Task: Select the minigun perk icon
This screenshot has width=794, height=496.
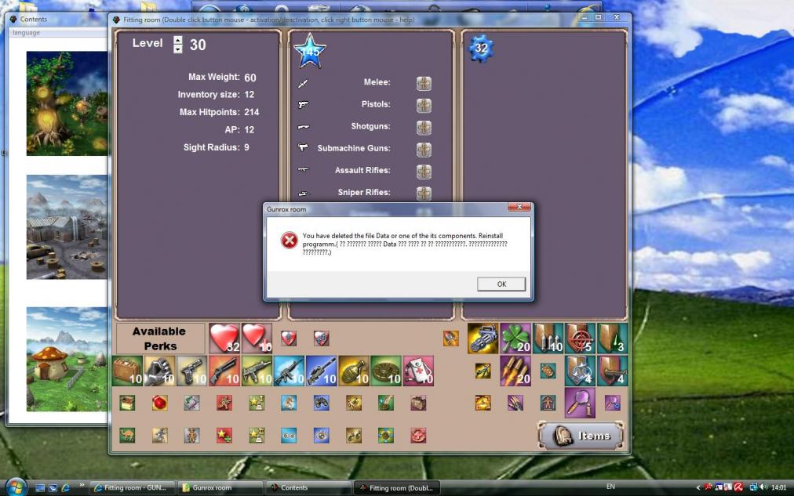Action: (x=483, y=339)
